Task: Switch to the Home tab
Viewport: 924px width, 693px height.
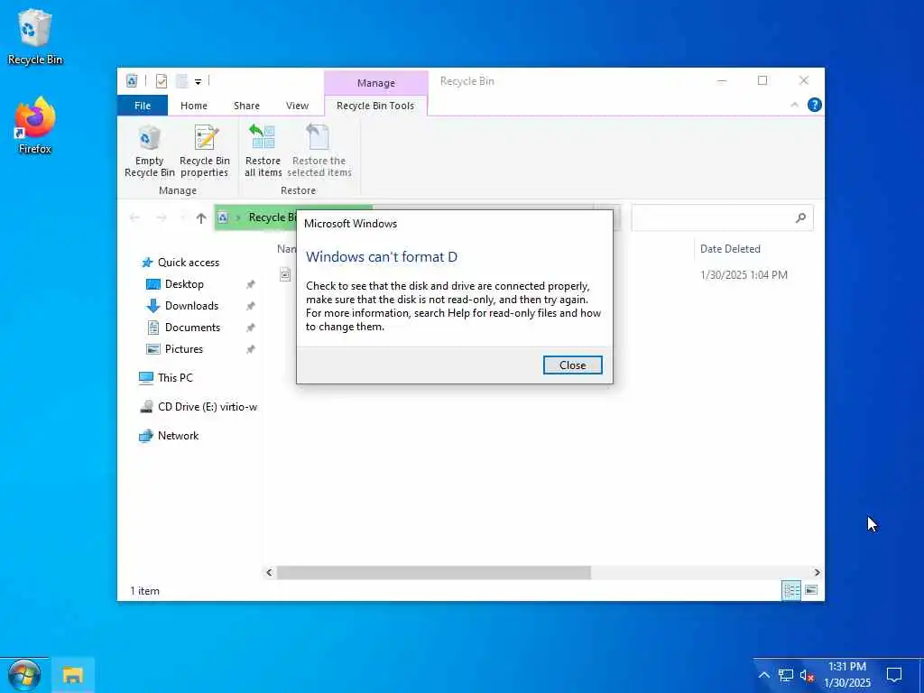Action: coord(194,106)
